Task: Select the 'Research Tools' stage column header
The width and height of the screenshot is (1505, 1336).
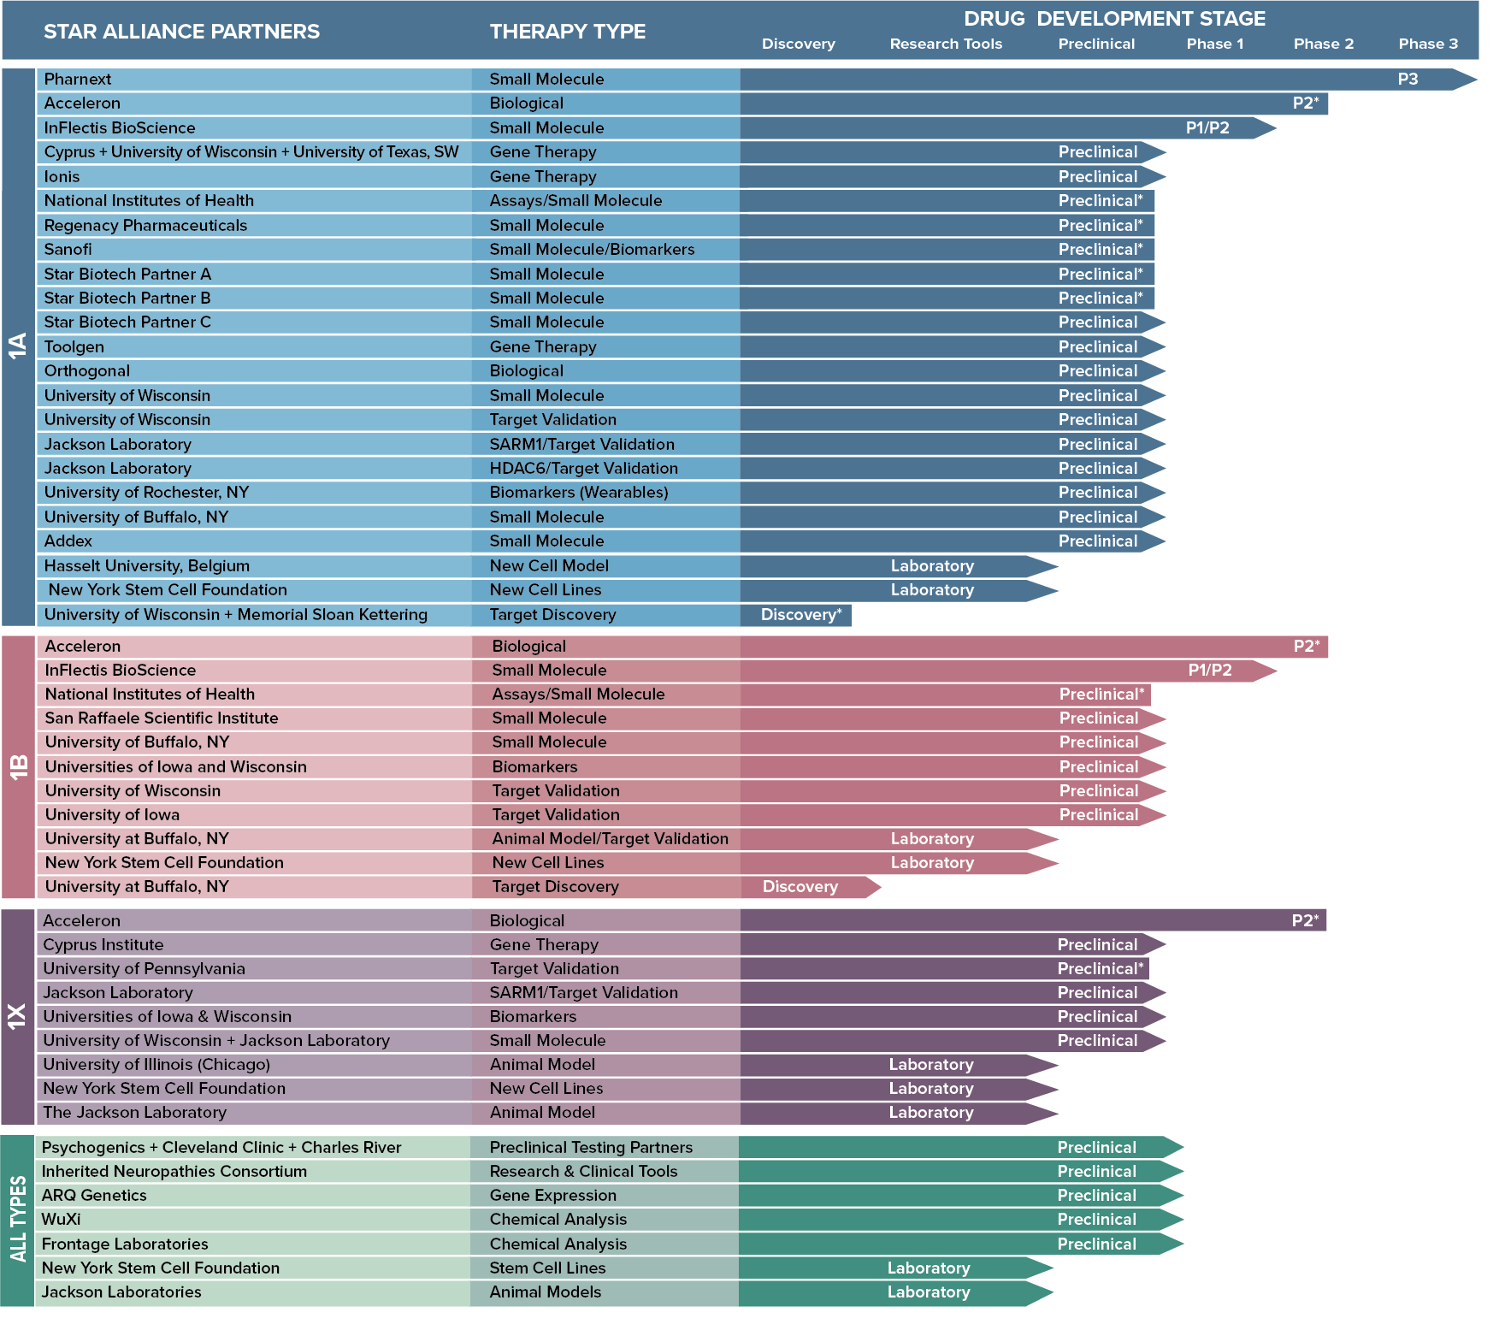Action: [946, 44]
